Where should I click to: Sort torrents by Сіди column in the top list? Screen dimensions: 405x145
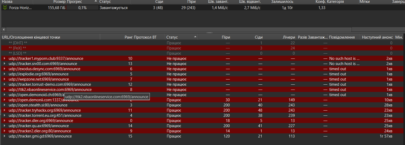pyautogui.click(x=147, y=2)
